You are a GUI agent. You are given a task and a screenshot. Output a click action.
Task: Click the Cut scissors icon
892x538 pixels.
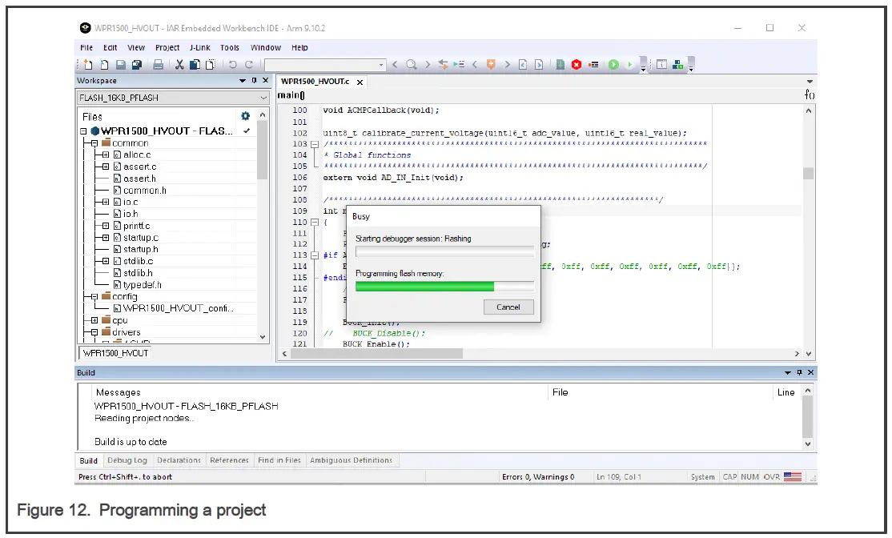[179, 65]
